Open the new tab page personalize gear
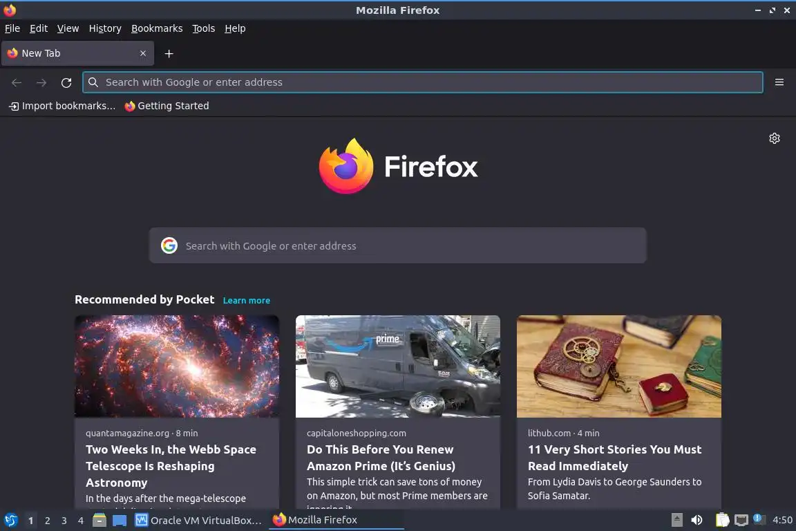The height and width of the screenshot is (531, 796). point(774,138)
